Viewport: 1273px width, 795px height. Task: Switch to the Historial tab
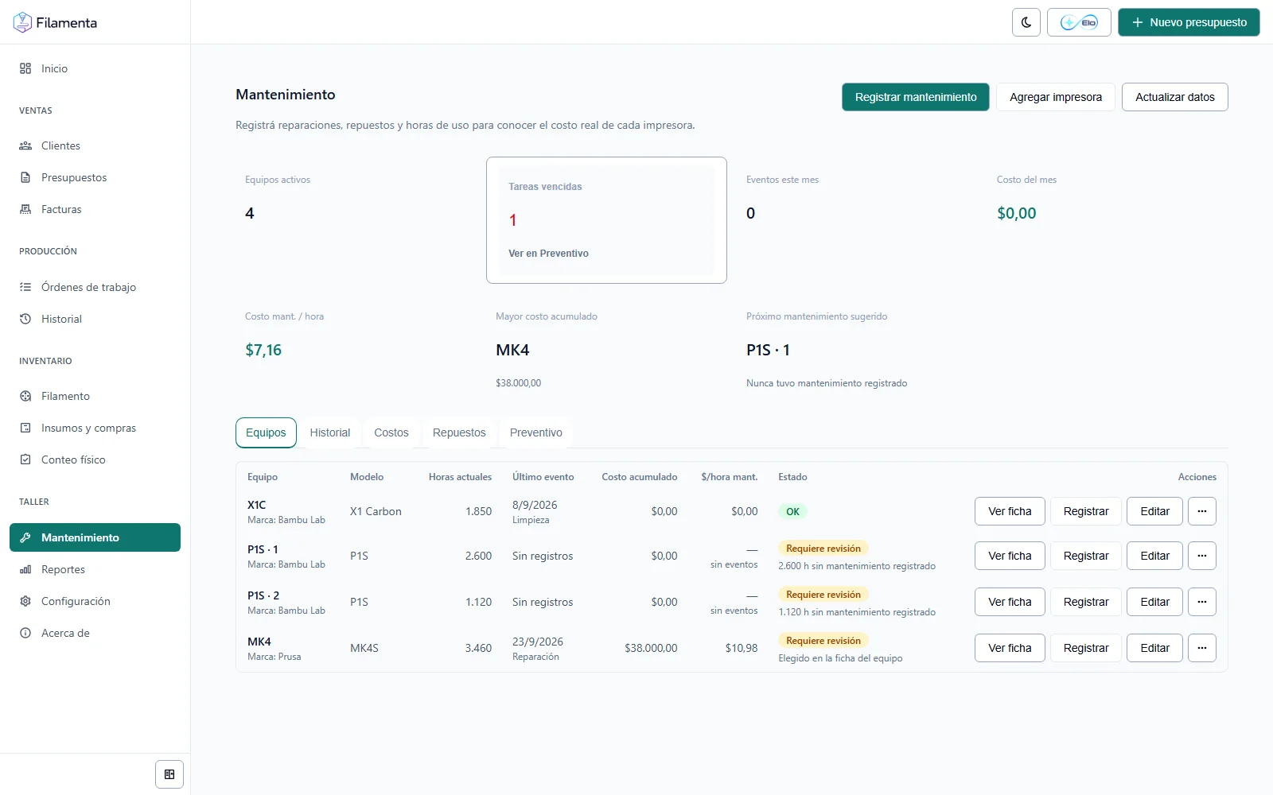point(330,432)
